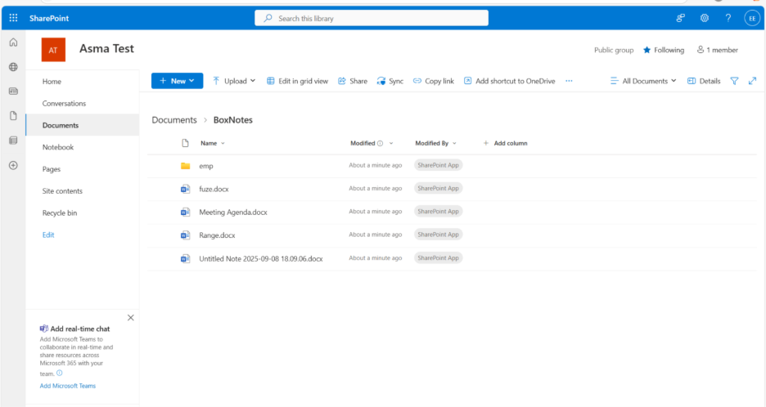This screenshot has height=407, width=766.
Task: Click Copy link in toolbar
Action: coord(433,81)
